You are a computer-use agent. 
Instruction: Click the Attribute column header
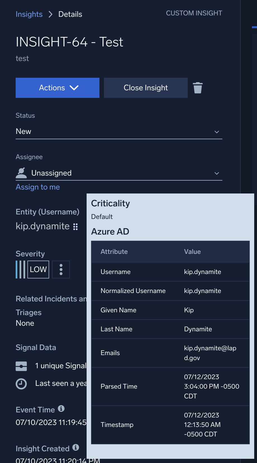coord(114,252)
